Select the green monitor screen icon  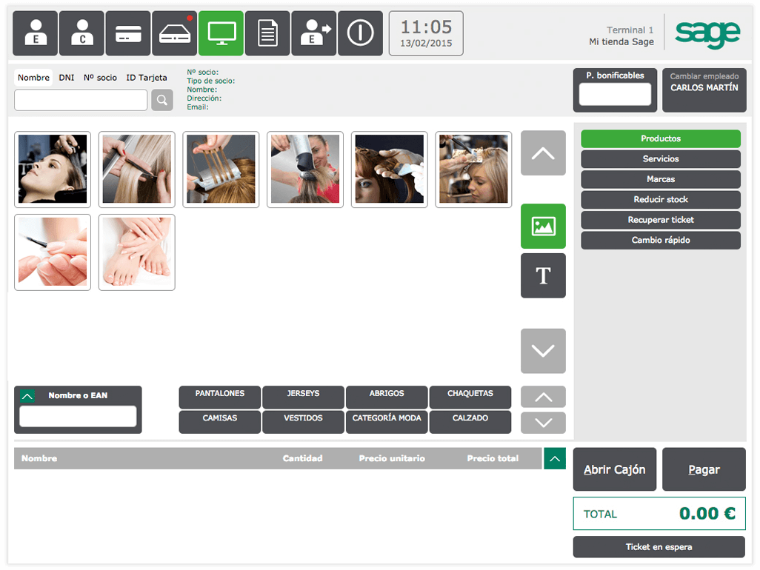[221, 33]
